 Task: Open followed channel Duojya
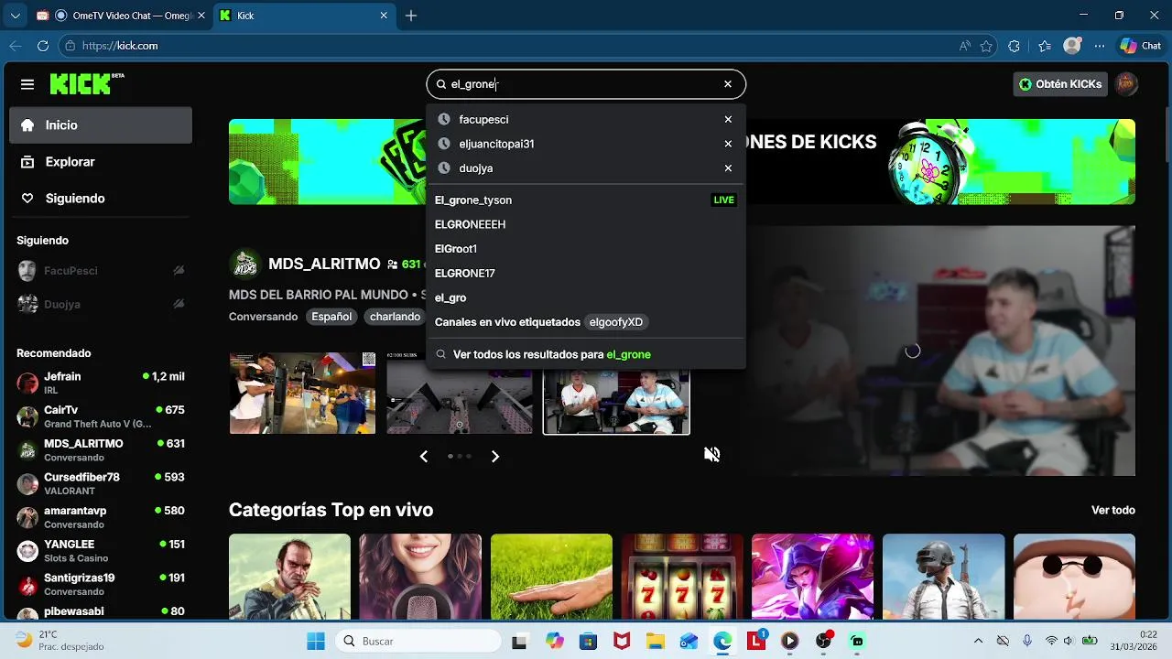point(101,304)
